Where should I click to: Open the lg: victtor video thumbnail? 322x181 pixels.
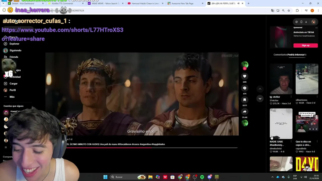281,79
